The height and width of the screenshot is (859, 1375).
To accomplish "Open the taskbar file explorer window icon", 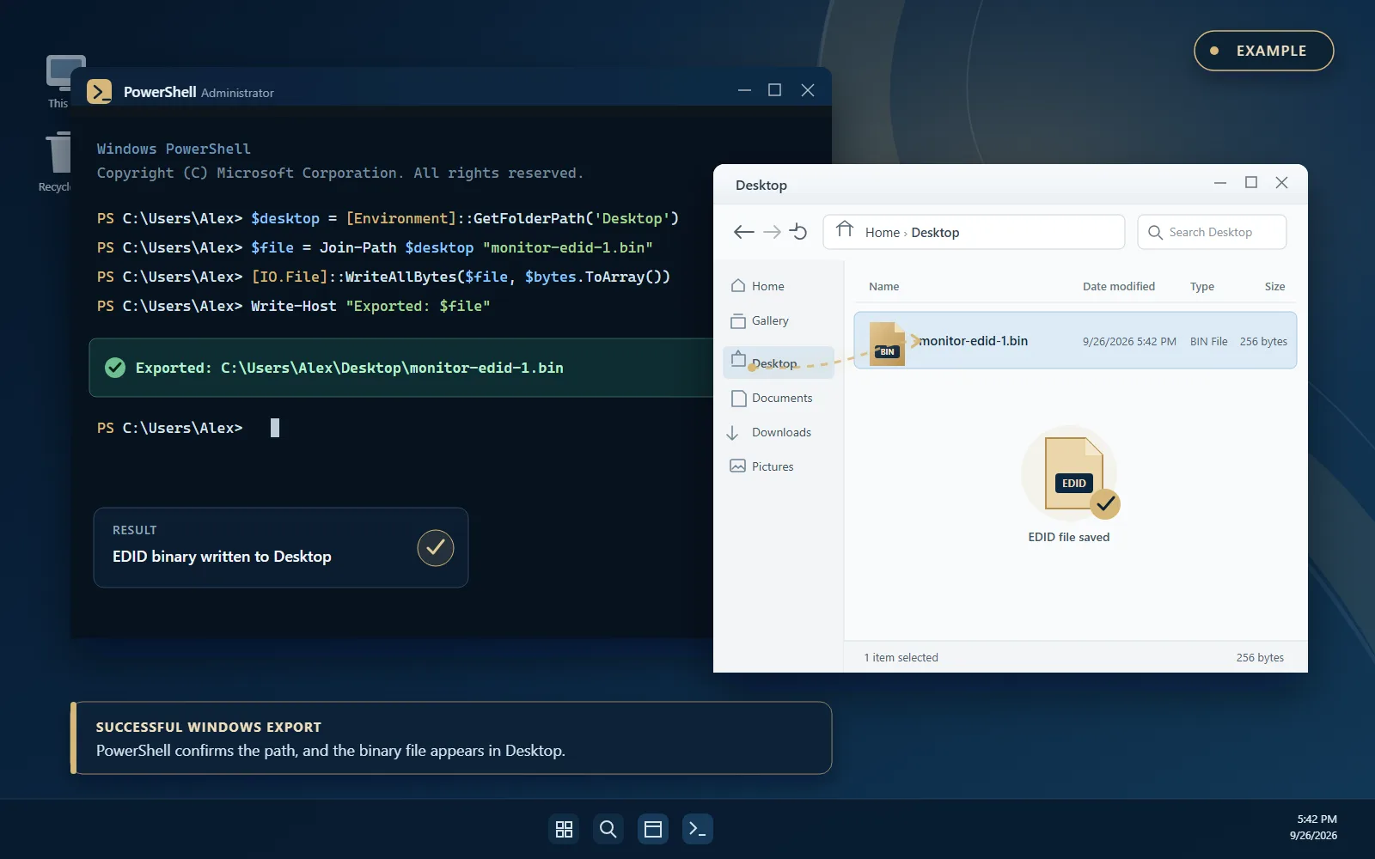I will point(653,829).
